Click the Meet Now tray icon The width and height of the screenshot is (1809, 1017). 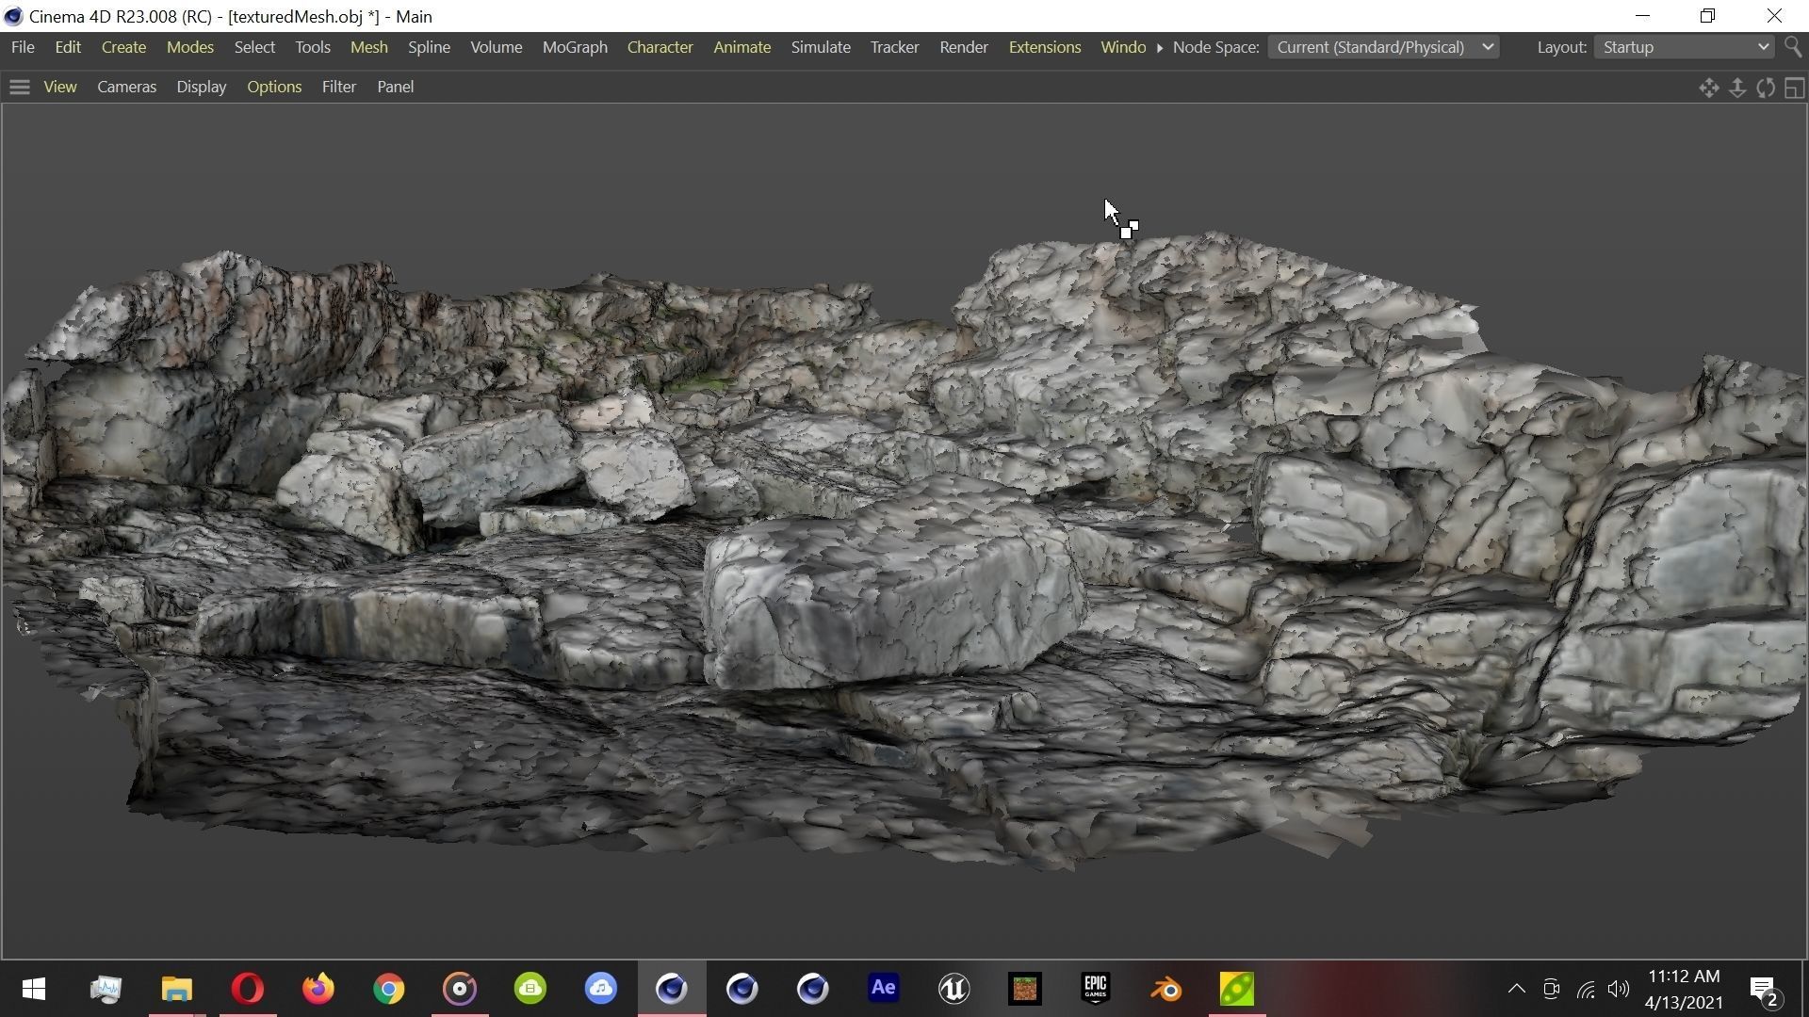[x=1552, y=989]
